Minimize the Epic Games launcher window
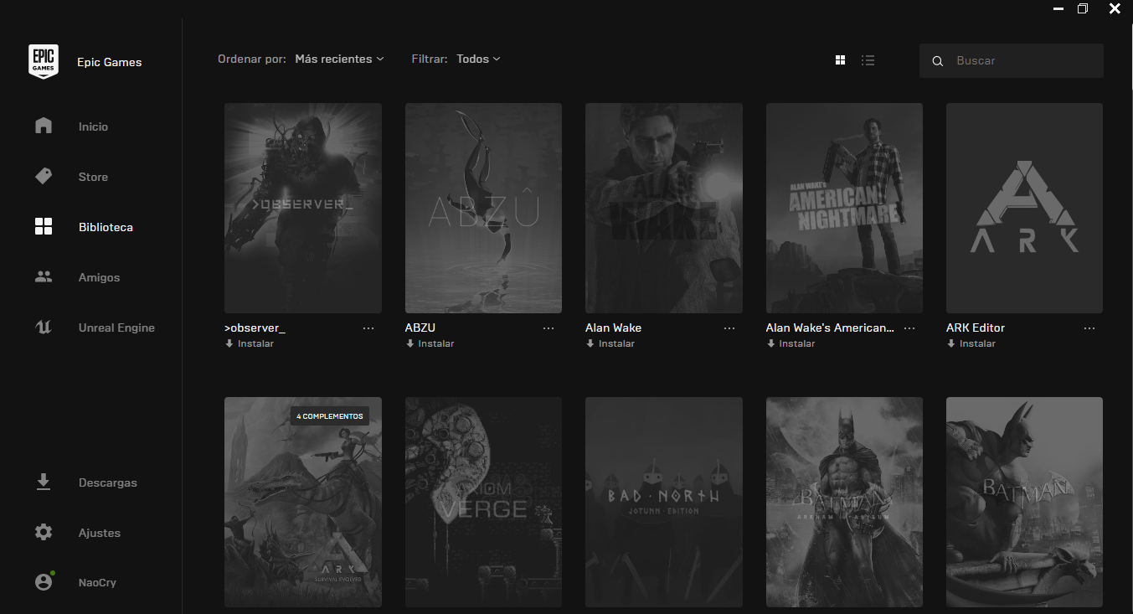Viewport: 1133px width, 614px height. click(1058, 9)
